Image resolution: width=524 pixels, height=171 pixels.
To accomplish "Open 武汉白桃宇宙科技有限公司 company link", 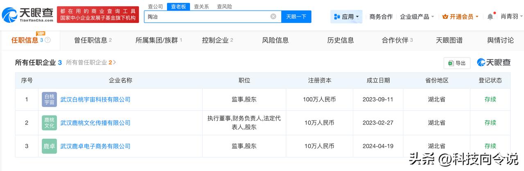I will [x=95, y=100].
